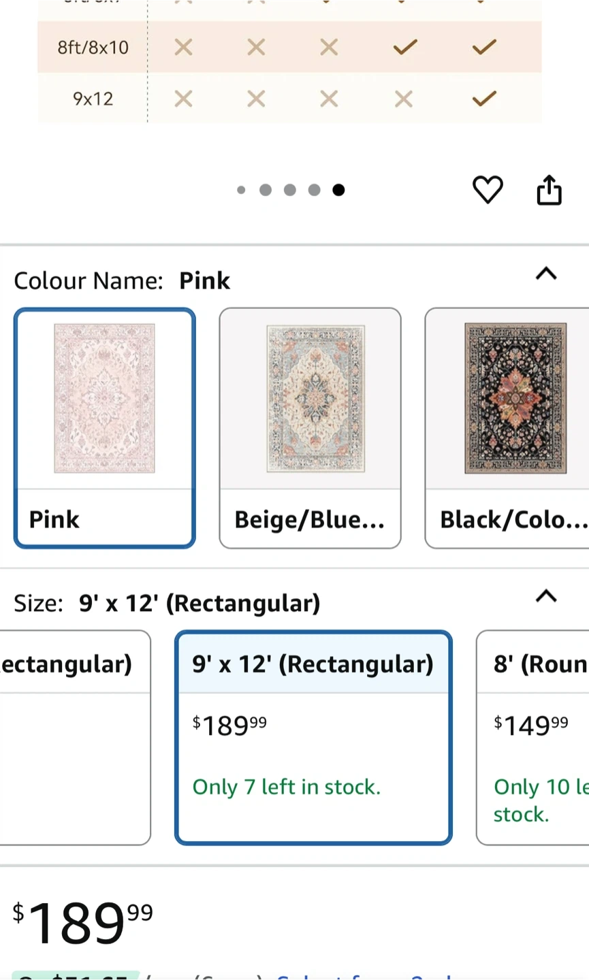Choose the 9' x 12' (Rectangular) size option
The height and width of the screenshot is (980, 589).
[313, 738]
